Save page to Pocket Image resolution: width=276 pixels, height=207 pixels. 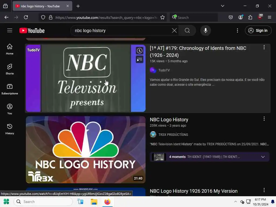pos(231,17)
